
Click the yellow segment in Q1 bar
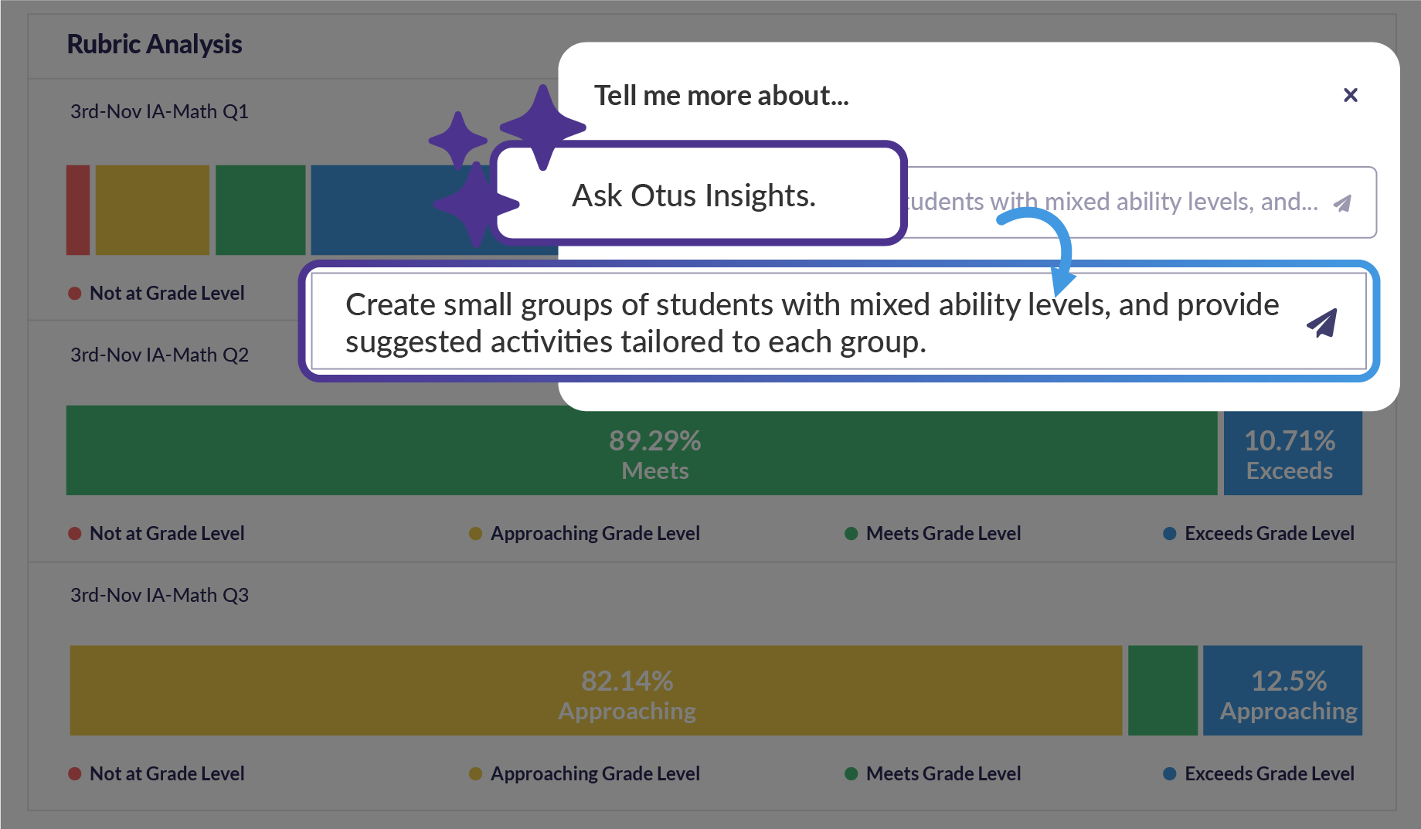[x=152, y=210]
